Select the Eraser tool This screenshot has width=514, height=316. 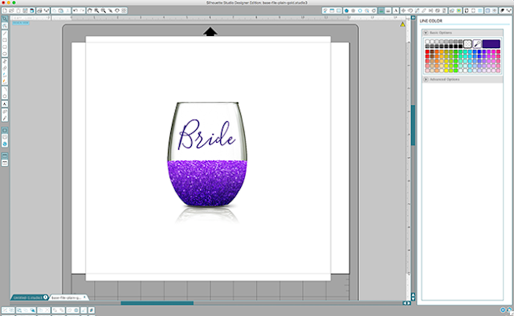5,68
